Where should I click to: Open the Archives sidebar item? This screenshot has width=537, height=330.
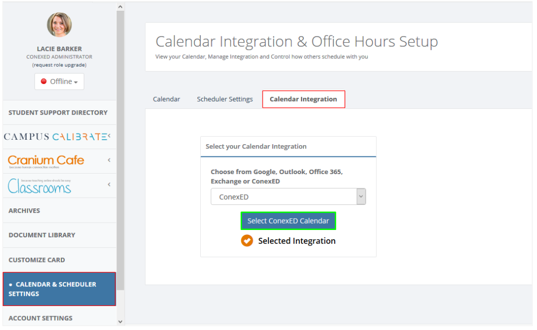click(x=25, y=210)
